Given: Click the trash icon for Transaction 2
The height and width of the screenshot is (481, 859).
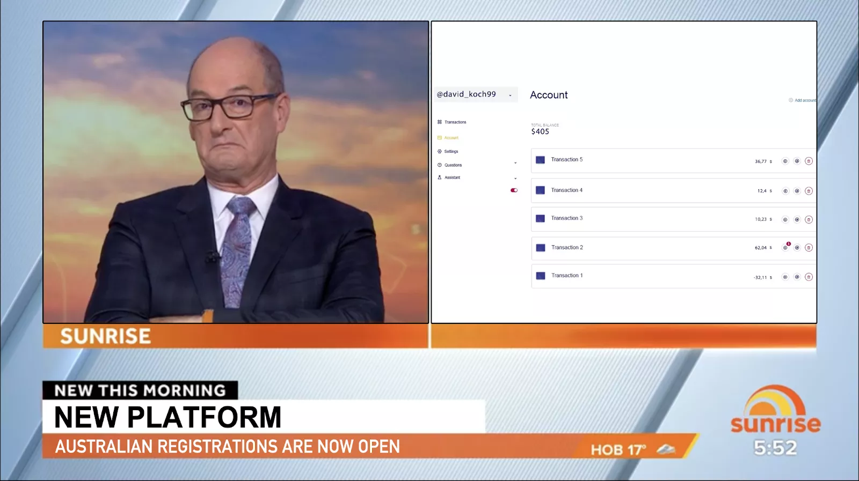Looking at the screenshot, I should click(809, 248).
